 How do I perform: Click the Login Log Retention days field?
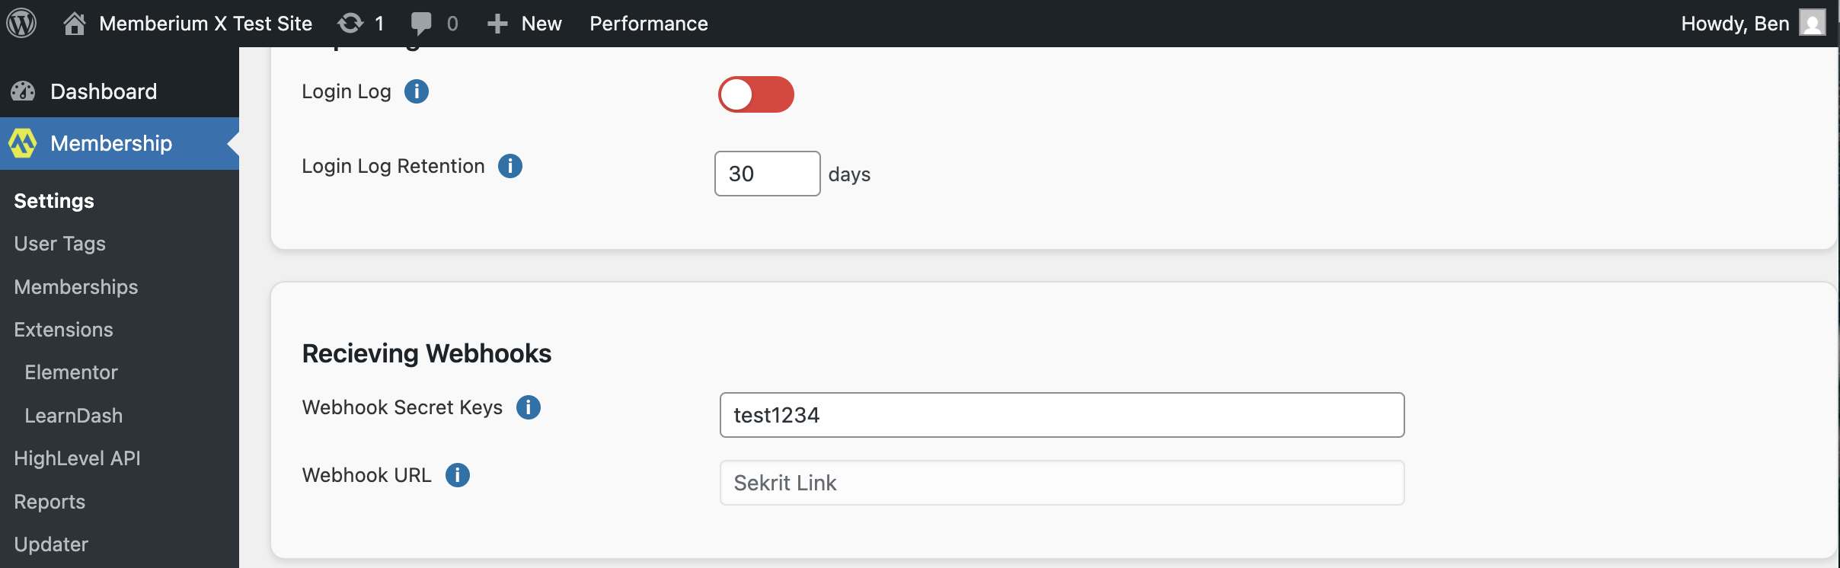[x=768, y=174]
